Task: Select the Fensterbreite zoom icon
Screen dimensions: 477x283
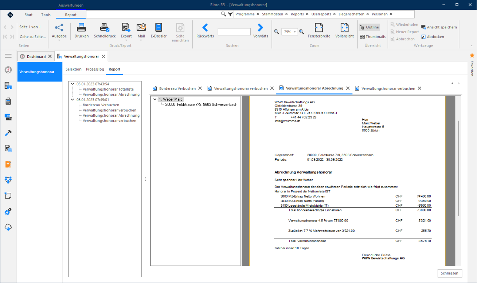Action: coord(319,28)
